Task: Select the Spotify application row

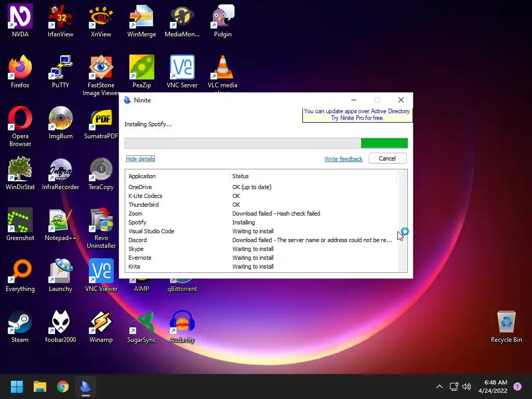Action: (x=261, y=222)
